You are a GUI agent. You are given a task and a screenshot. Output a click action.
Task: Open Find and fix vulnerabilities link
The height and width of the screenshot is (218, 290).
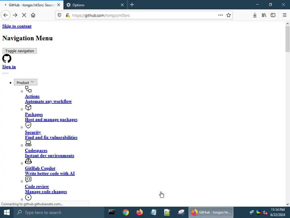click(51, 137)
